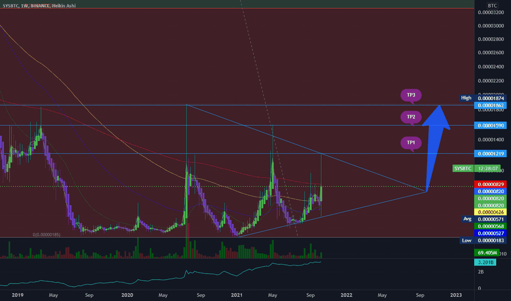Click the blue 0.00001862 price label
The width and height of the screenshot is (511, 301).
491,106
